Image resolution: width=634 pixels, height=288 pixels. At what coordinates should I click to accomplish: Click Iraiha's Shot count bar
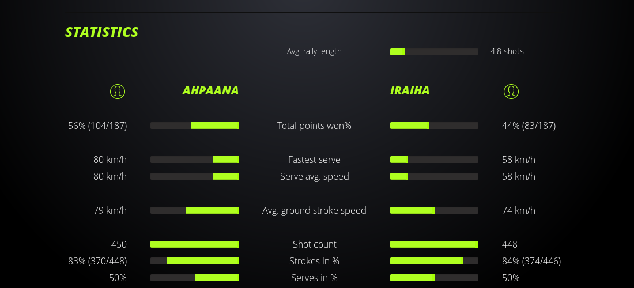(434, 244)
